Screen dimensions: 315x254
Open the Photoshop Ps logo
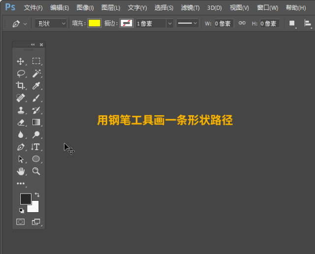point(10,7)
